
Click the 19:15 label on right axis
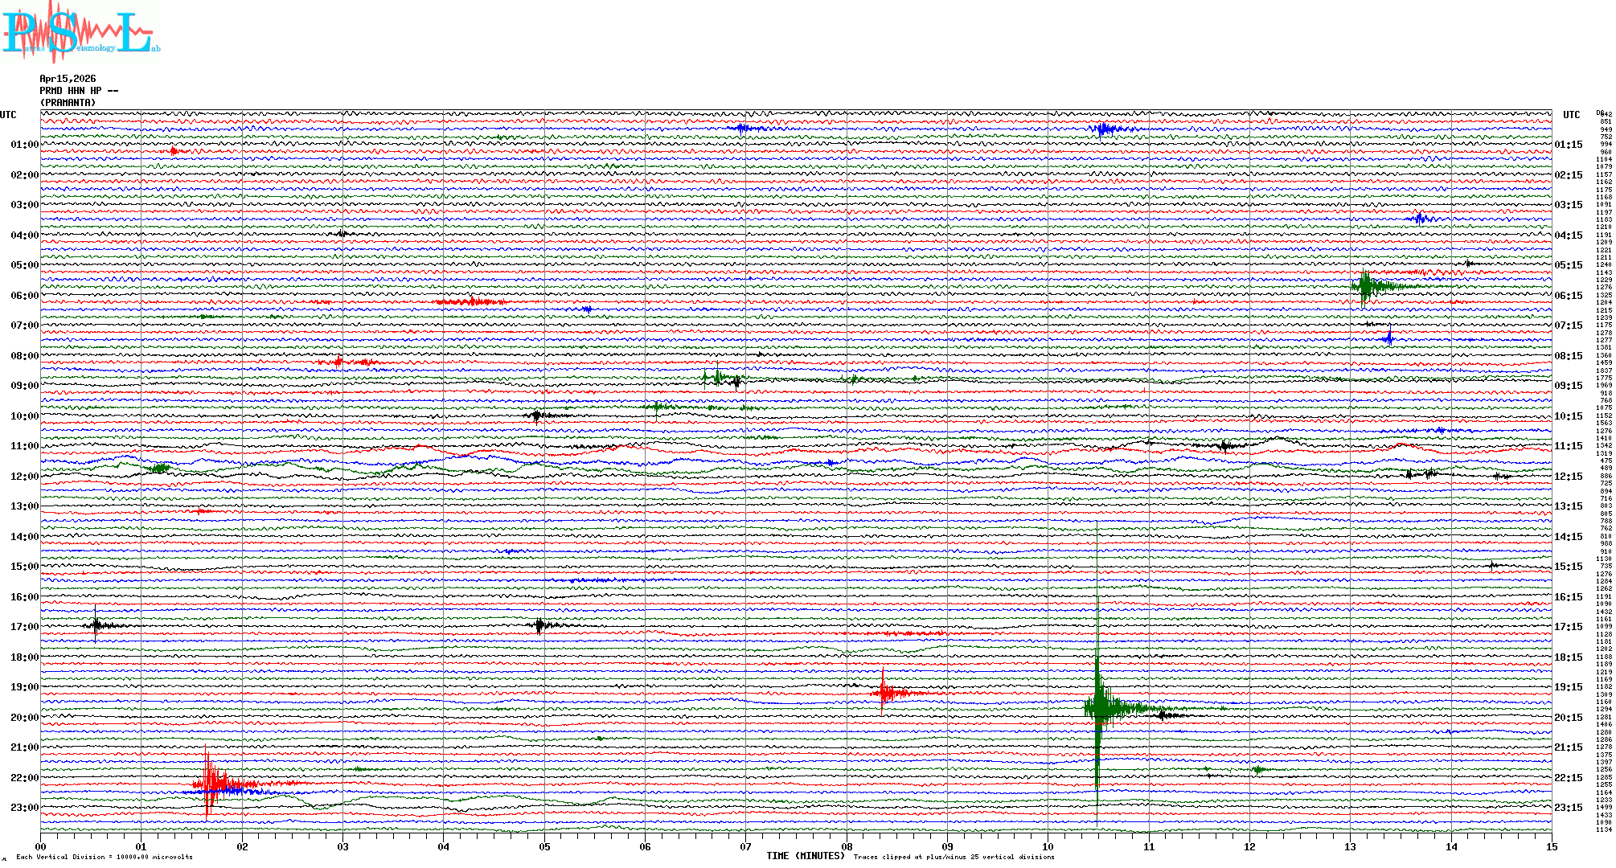tap(1568, 687)
